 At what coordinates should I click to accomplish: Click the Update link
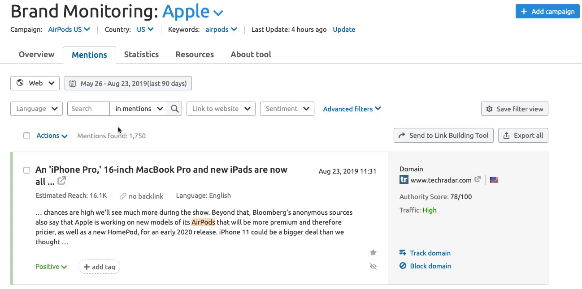click(344, 30)
